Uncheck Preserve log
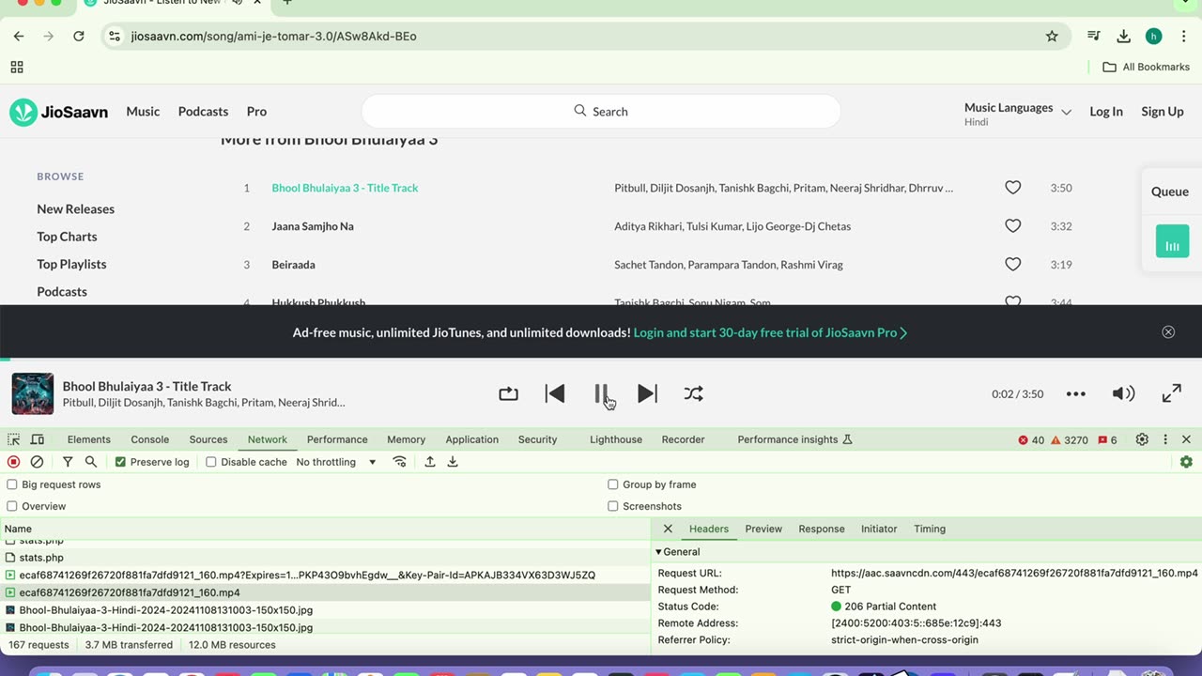The height and width of the screenshot is (676, 1202). click(120, 462)
